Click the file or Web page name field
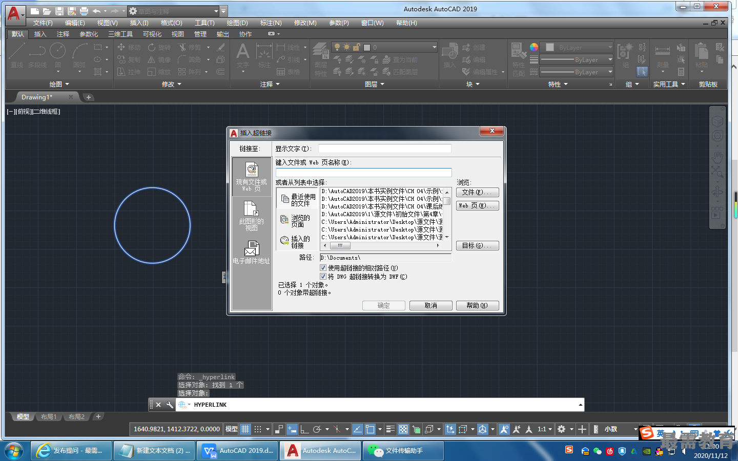The height and width of the screenshot is (461, 738). tap(364, 173)
